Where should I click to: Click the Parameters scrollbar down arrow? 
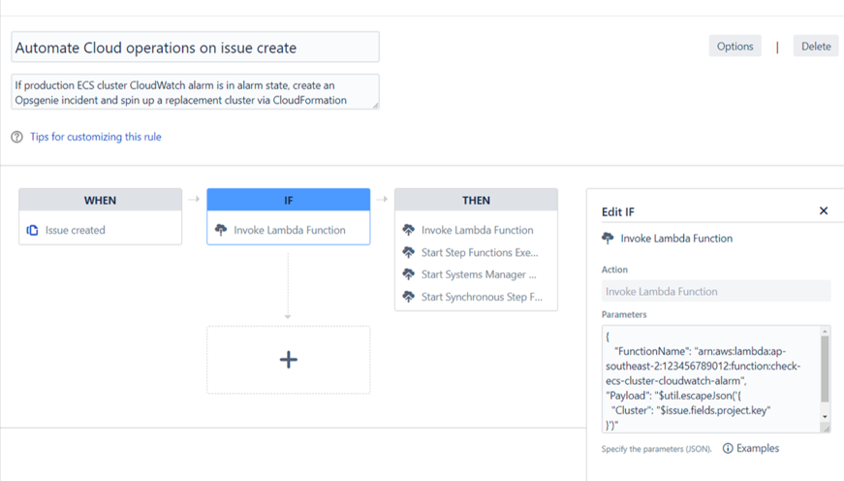pyautogui.click(x=826, y=418)
